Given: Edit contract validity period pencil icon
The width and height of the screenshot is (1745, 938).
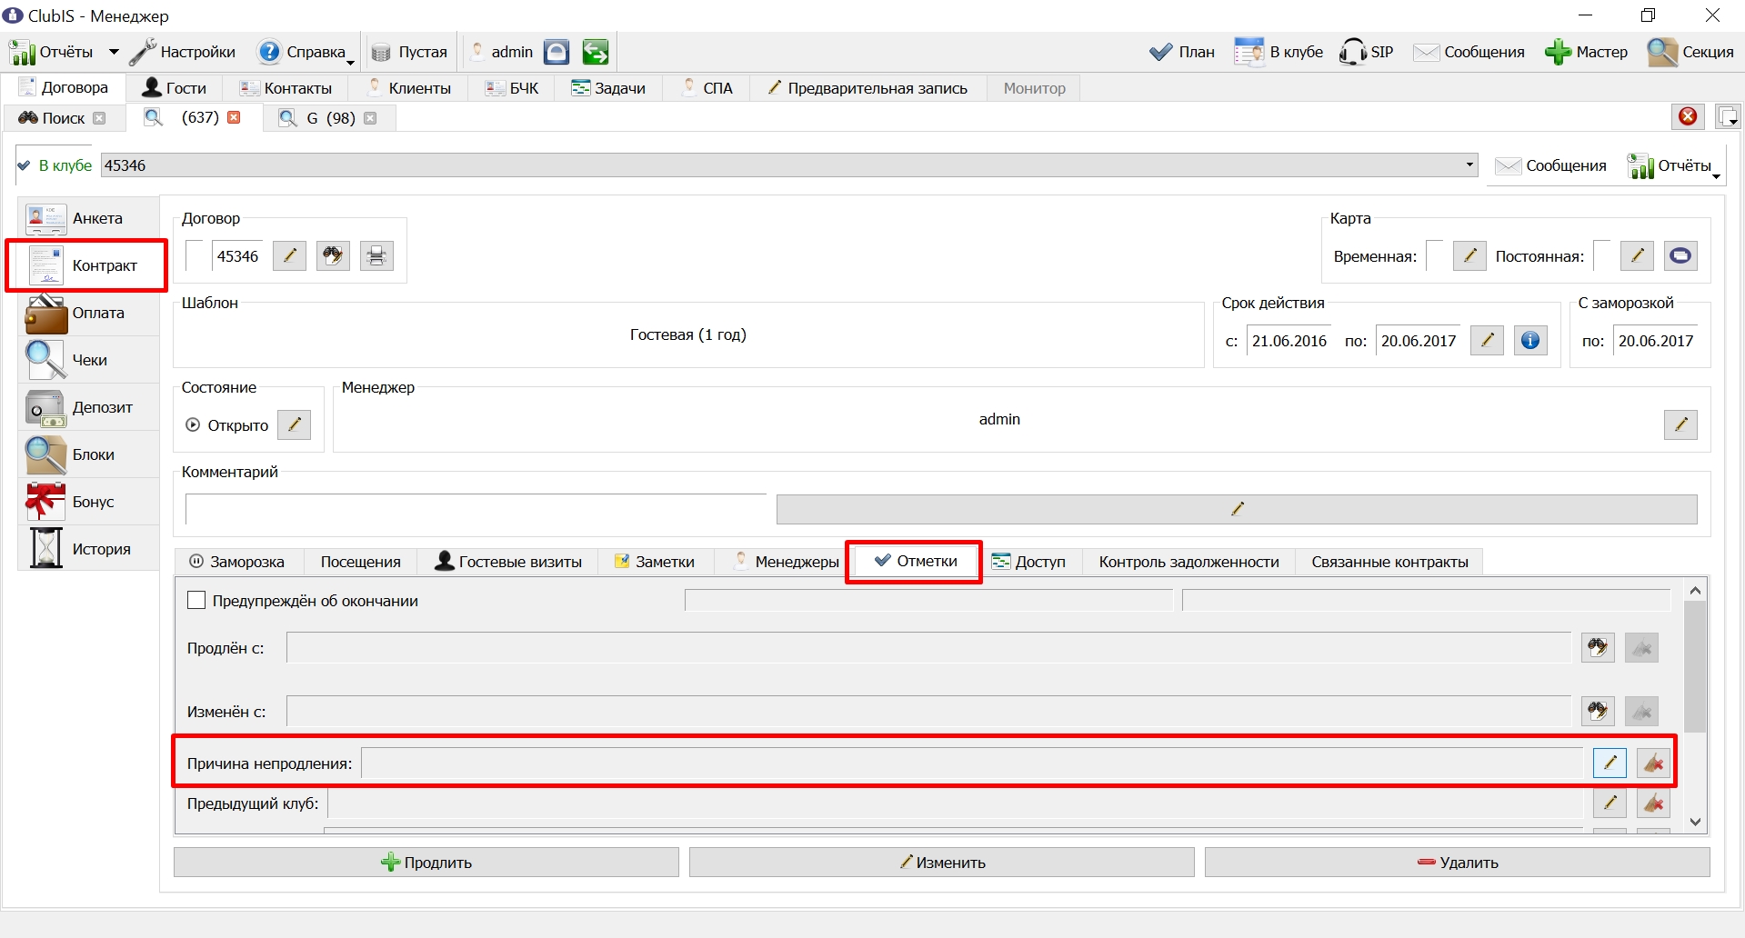Looking at the screenshot, I should tap(1487, 341).
